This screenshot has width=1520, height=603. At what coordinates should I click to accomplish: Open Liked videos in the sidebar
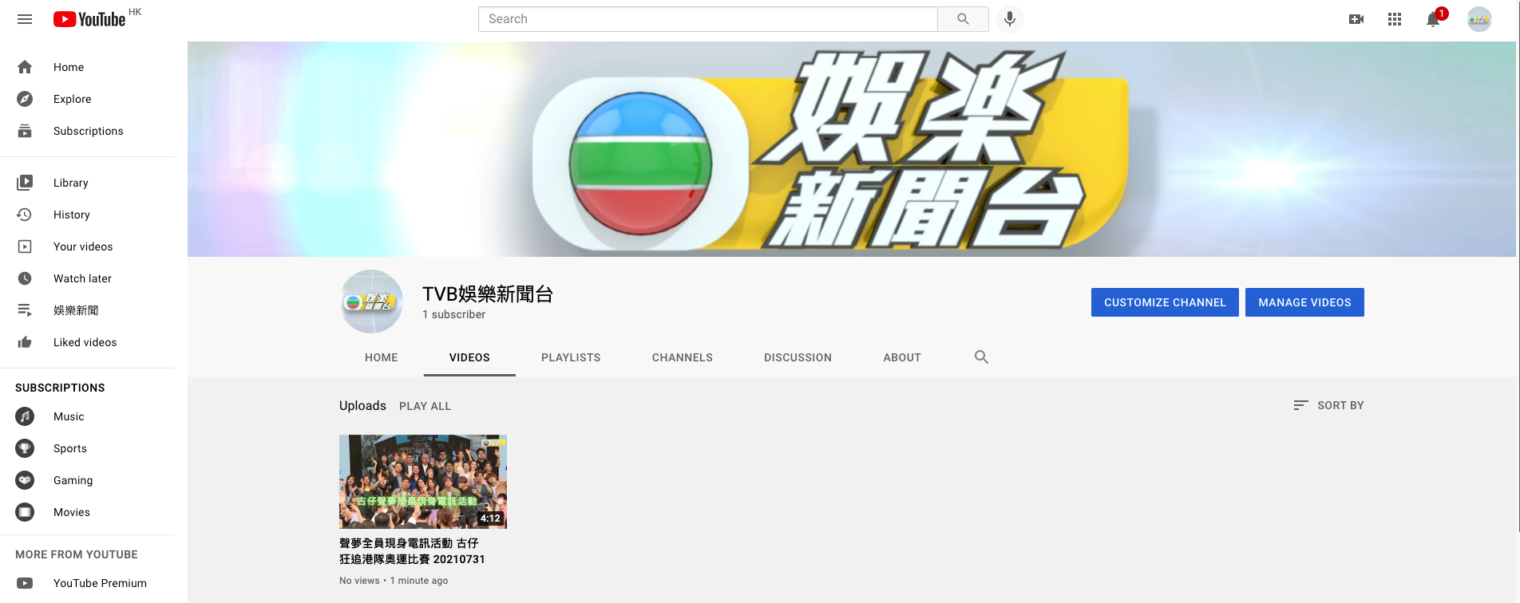(85, 342)
